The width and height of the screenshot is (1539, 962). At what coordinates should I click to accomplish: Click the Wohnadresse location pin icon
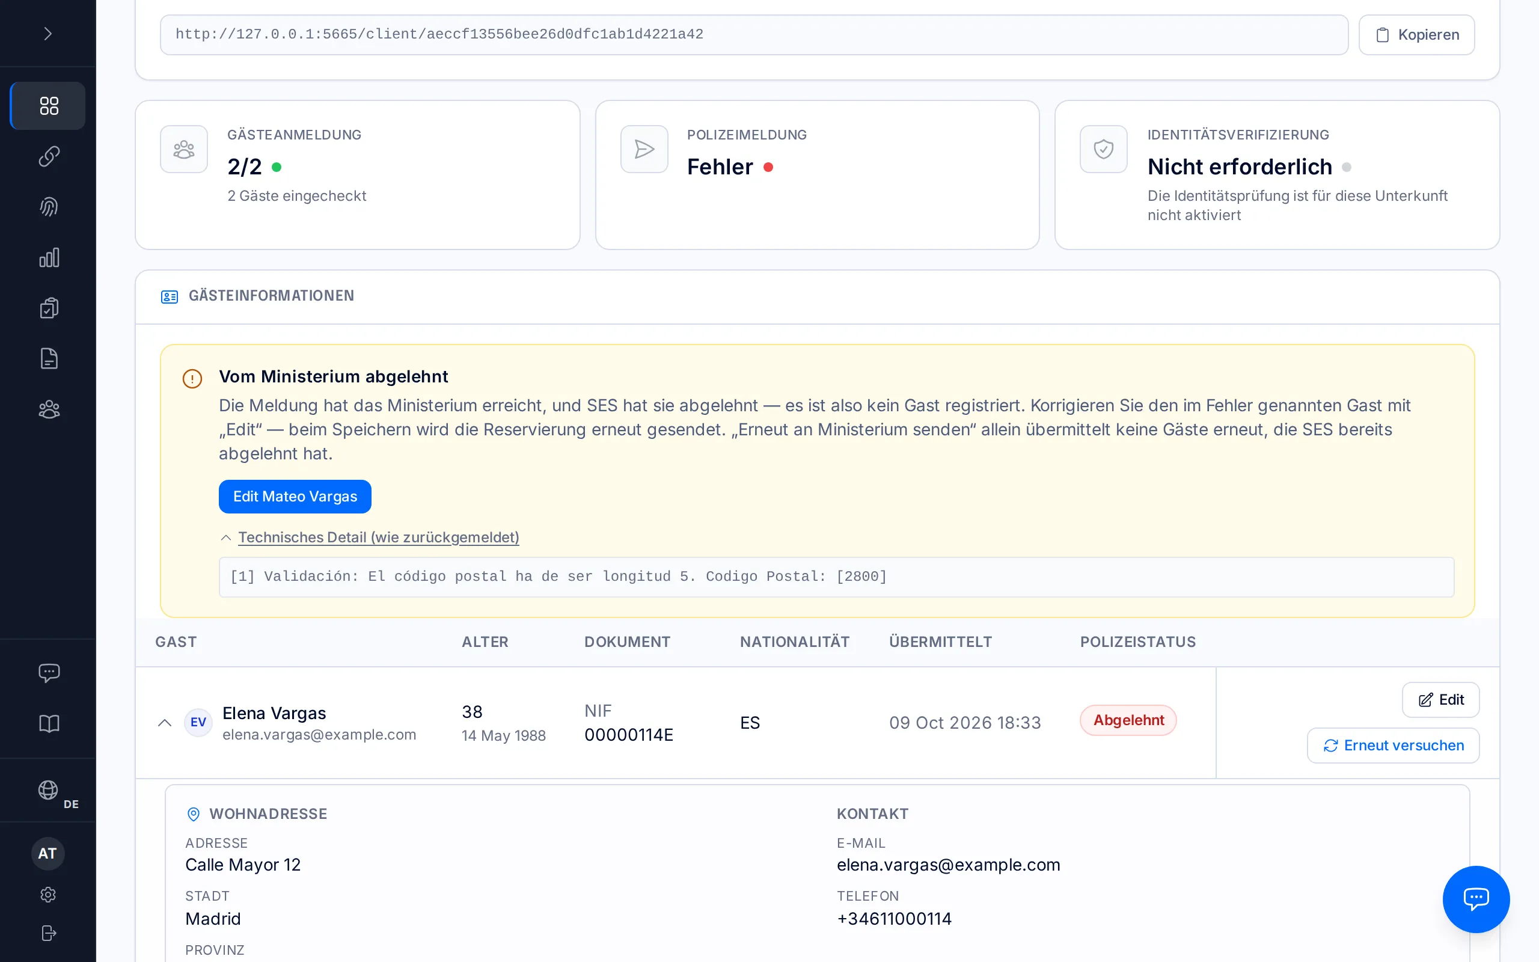pyautogui.click(x=194, y=813)
